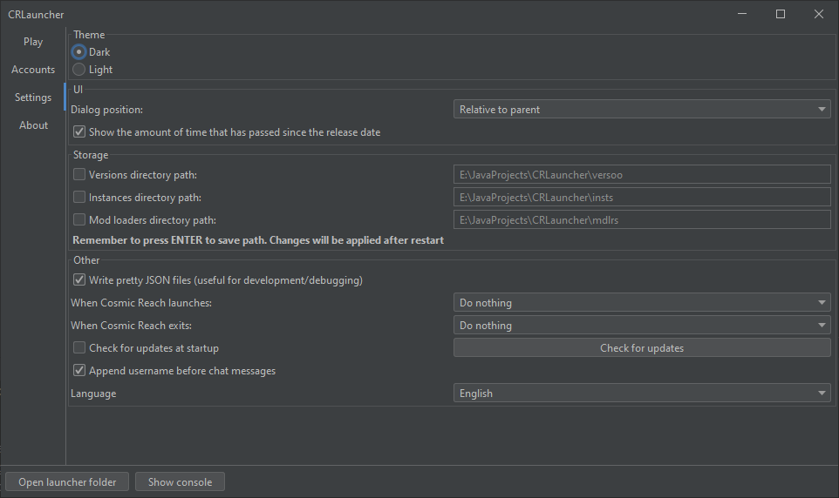Open the About tab
839x498 pixels.
(x=33, y=125)
